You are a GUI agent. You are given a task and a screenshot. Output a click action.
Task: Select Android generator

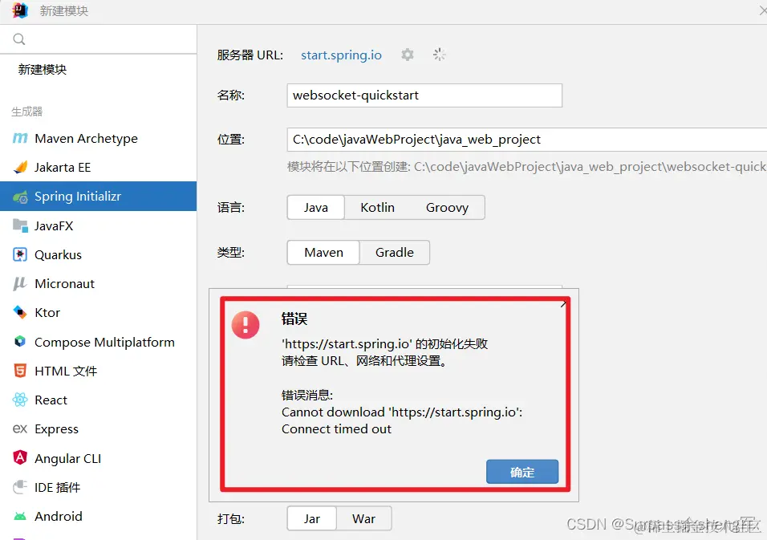[x=99, y=516]
